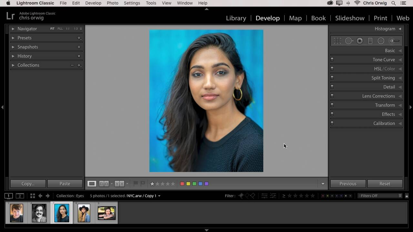Select filmstrip thumbnail 2, the black-and-white portrait

pos(39,213)
